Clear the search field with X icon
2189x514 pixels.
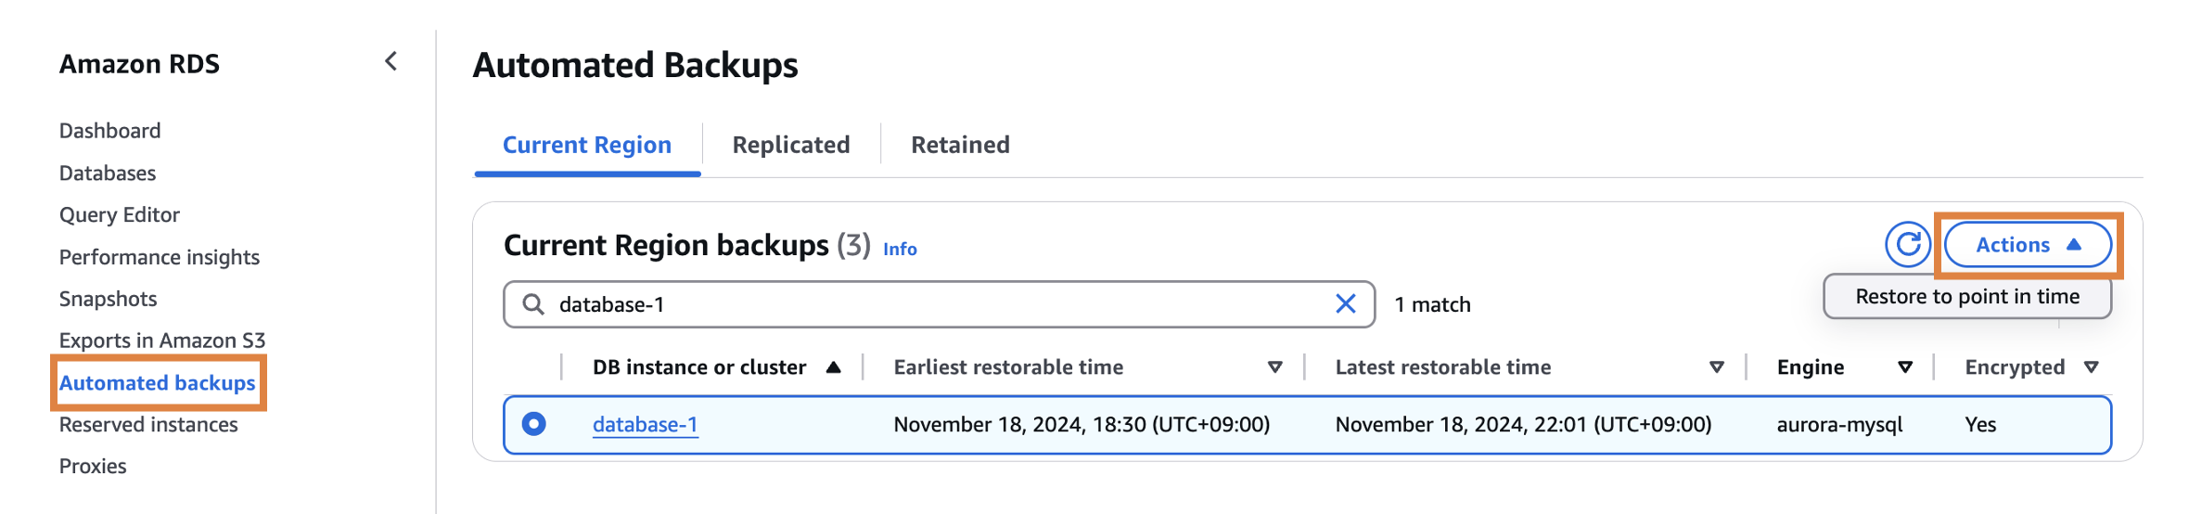pos(1345,304)
